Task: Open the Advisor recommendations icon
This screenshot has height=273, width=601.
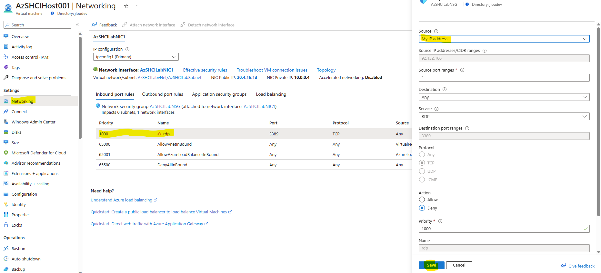Action: tap(6, 163)
